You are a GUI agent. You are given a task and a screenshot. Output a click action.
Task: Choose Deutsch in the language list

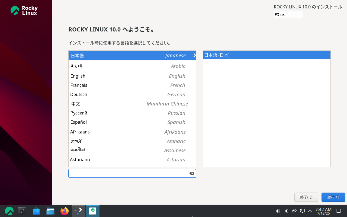pos(132,94)
